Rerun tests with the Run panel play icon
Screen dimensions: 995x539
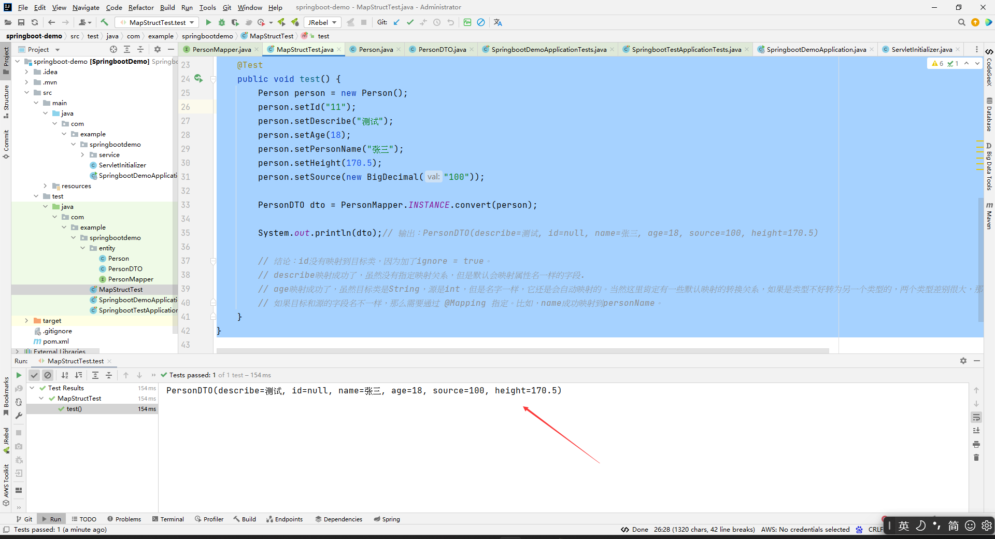click(19, 375)
